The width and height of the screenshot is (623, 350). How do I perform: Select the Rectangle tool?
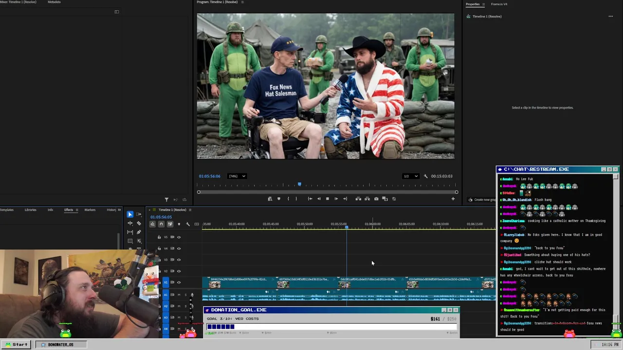pos(130,241)
